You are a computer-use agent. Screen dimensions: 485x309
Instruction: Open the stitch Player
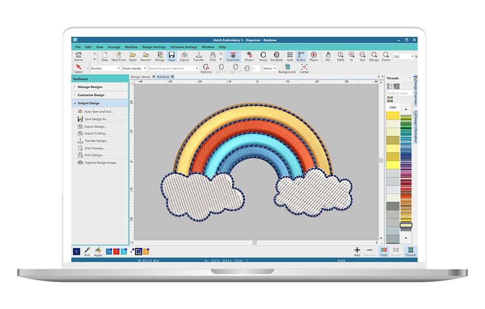tap(313, 56)
